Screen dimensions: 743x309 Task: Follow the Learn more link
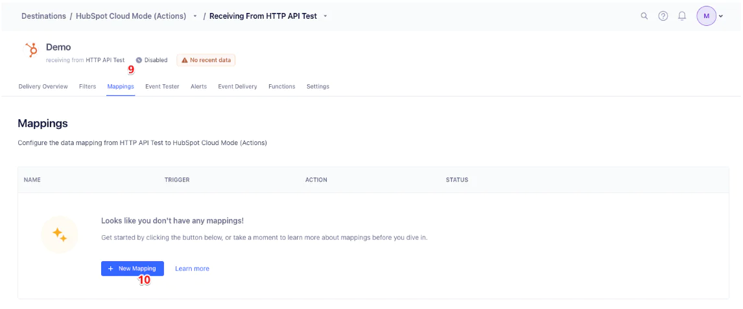[192, 268]
